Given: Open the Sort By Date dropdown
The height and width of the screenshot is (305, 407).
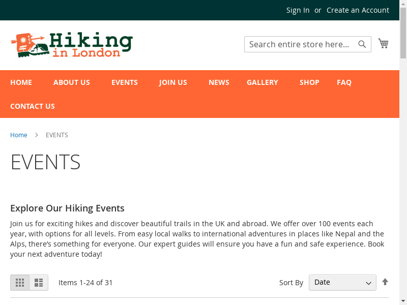Looking at the screenshot, I should click(342, 283).
